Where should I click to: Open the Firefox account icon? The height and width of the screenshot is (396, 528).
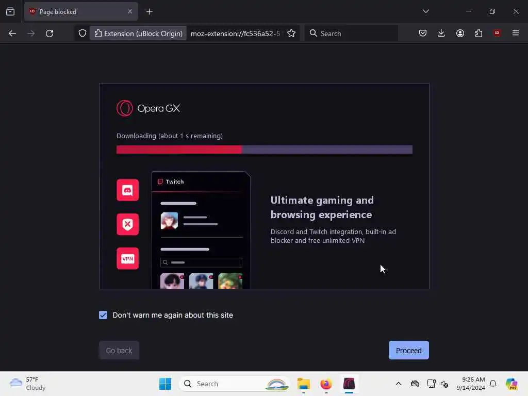pyautogui.click(x=460, y=33)
